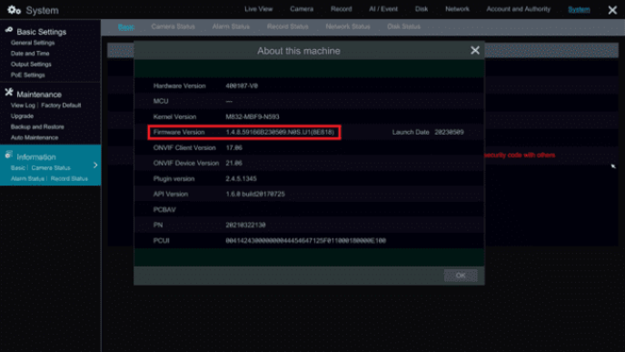625x352 pixels.
Task: Confirm with the OK button
Action: tap(461, 276)
